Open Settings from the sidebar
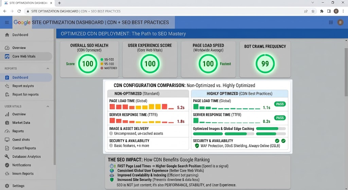 tap(26, 186)
